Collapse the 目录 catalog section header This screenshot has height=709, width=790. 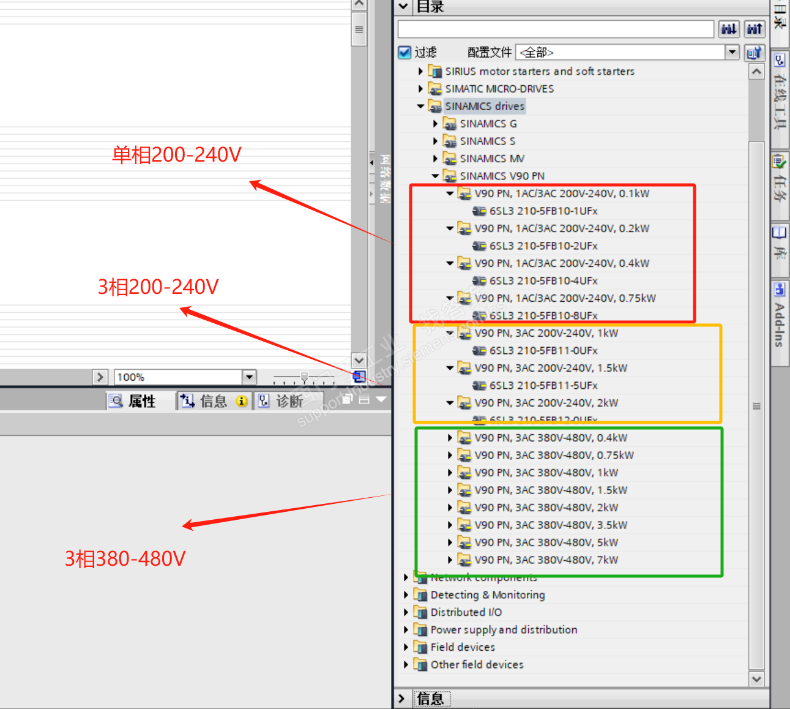coord(403,6)
